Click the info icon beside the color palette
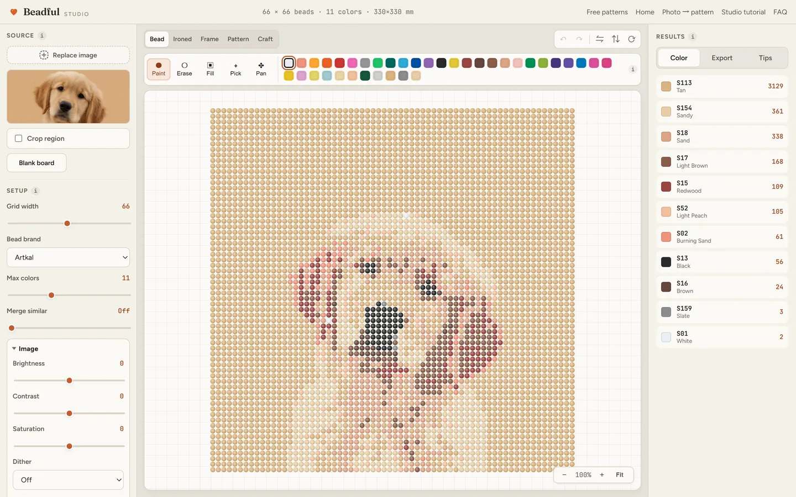796x497 pixels. coord(633,69)
